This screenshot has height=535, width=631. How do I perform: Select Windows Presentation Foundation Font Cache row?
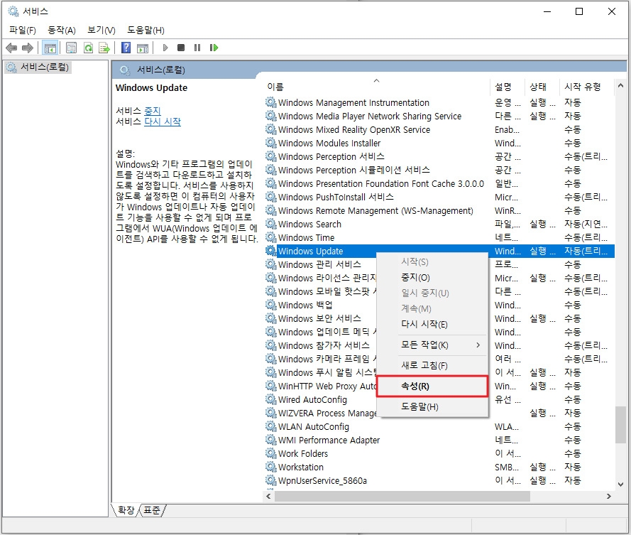point(439,184)
